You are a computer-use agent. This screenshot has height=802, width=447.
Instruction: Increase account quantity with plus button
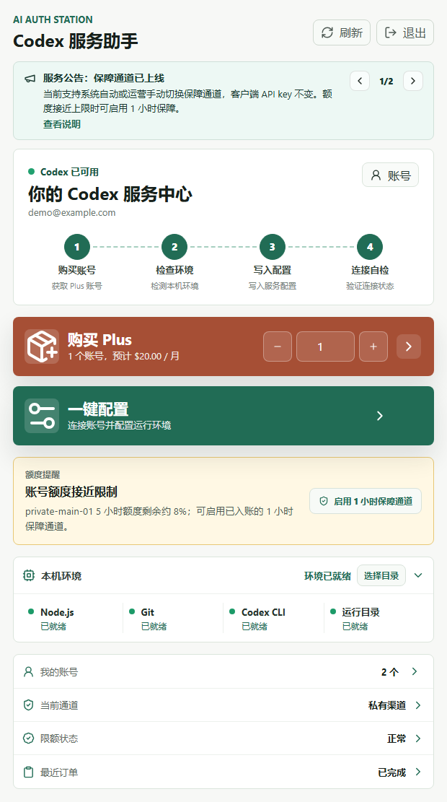(x=373, y=346)
